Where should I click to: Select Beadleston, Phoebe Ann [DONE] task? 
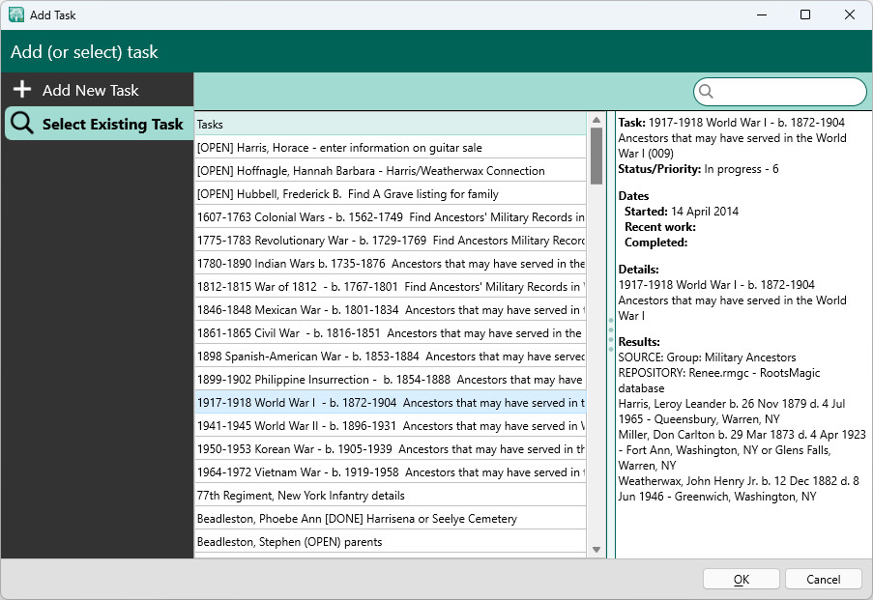coord(391,519)
